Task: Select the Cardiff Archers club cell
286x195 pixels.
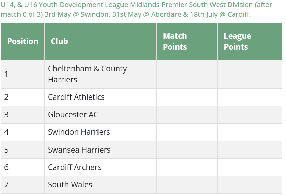Action: [75, 167]
